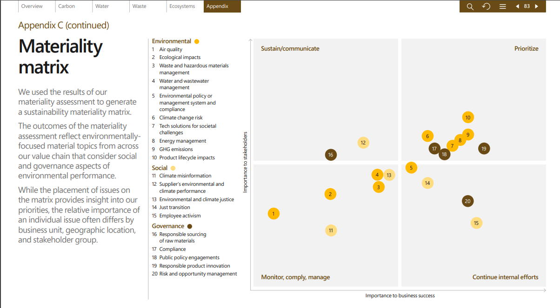The width and height of the screenshot is (560, 308).
Task: Open the Water tab
Action: [x=102, y=7]
